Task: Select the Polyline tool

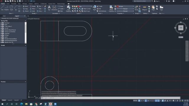Action: [6, 8]
